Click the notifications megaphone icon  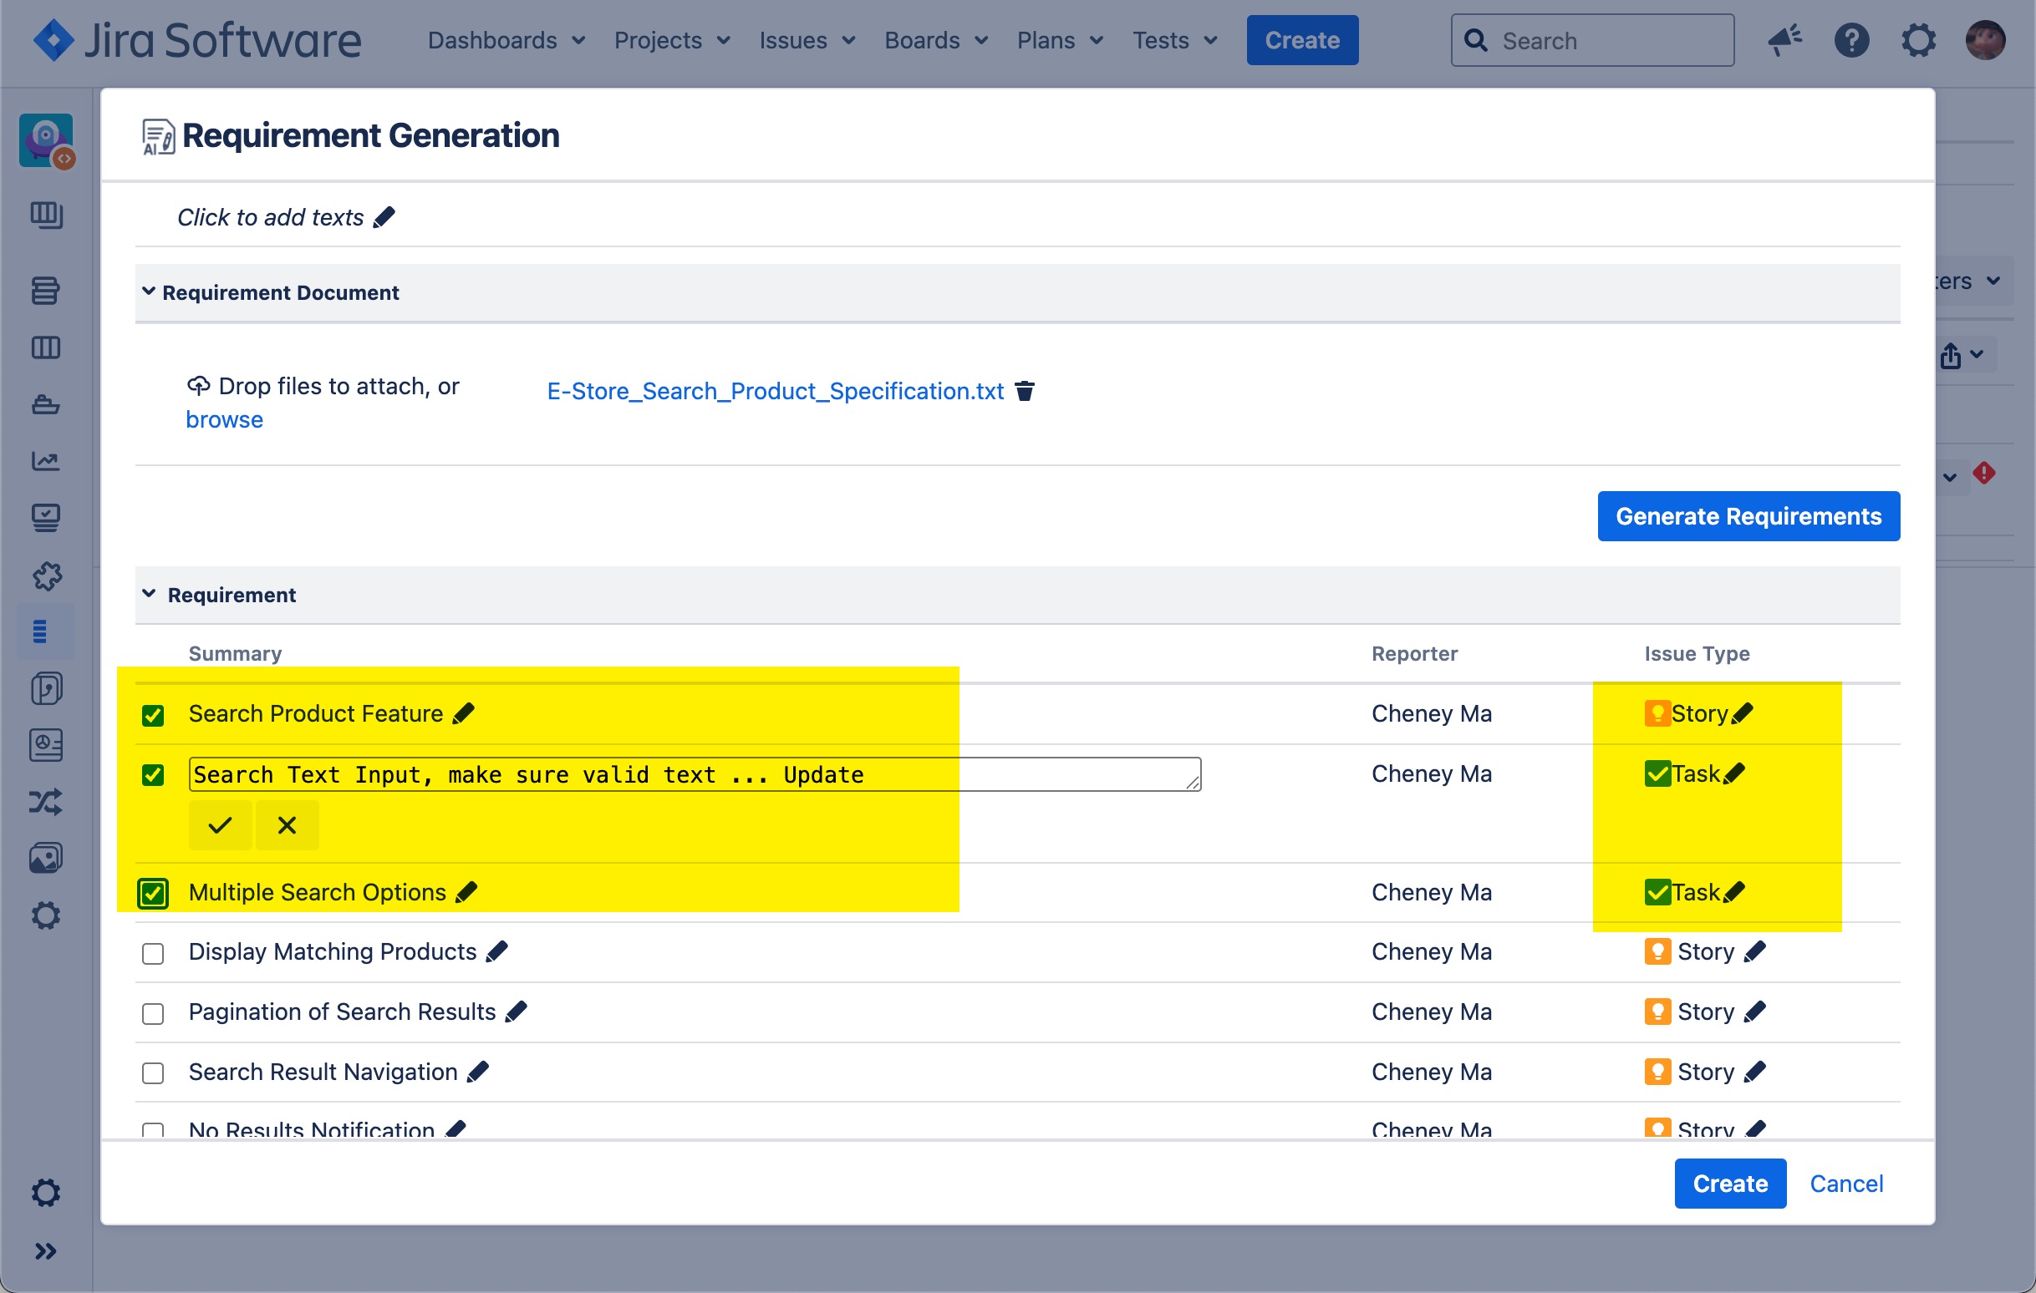pyautogui.click(x=1784, y=40)
